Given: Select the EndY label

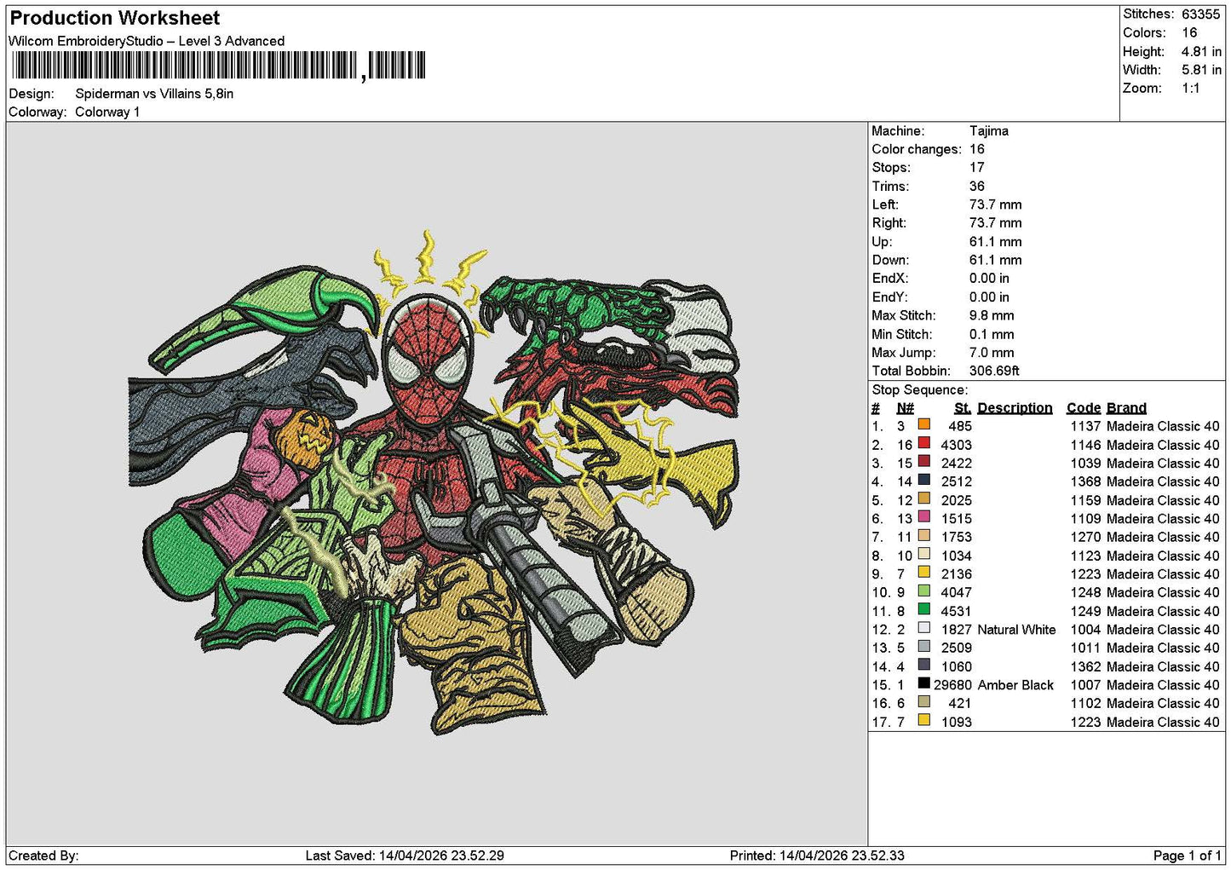Looking at the screenshot, I should 889,297.
